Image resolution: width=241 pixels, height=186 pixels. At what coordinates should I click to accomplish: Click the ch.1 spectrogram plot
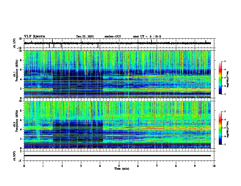tap(117, 74)
